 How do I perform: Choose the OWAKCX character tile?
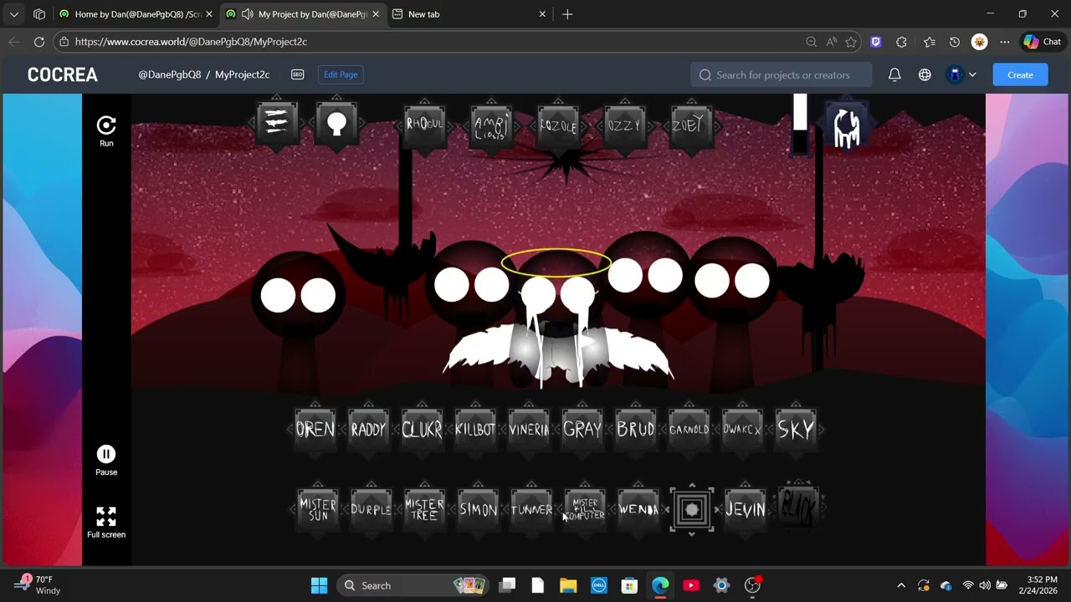click(744, 429)
